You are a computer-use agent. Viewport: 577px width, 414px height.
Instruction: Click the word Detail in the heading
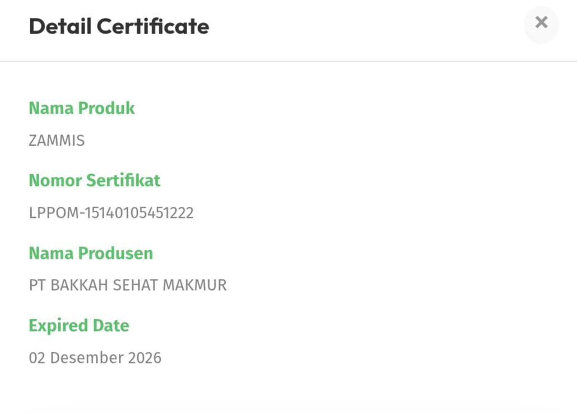coord(59,26)
